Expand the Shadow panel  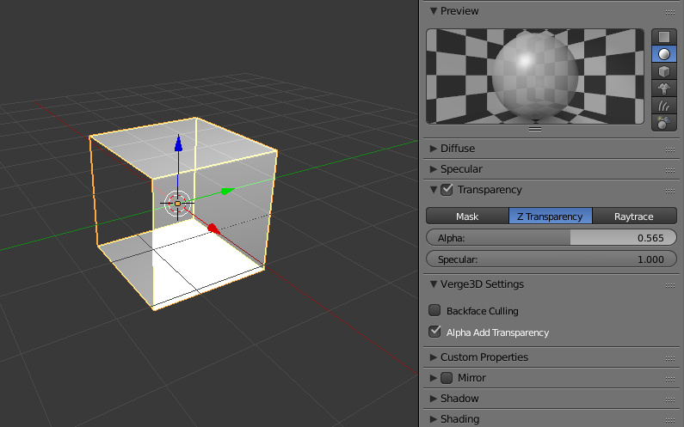click(x=433, y=399)
